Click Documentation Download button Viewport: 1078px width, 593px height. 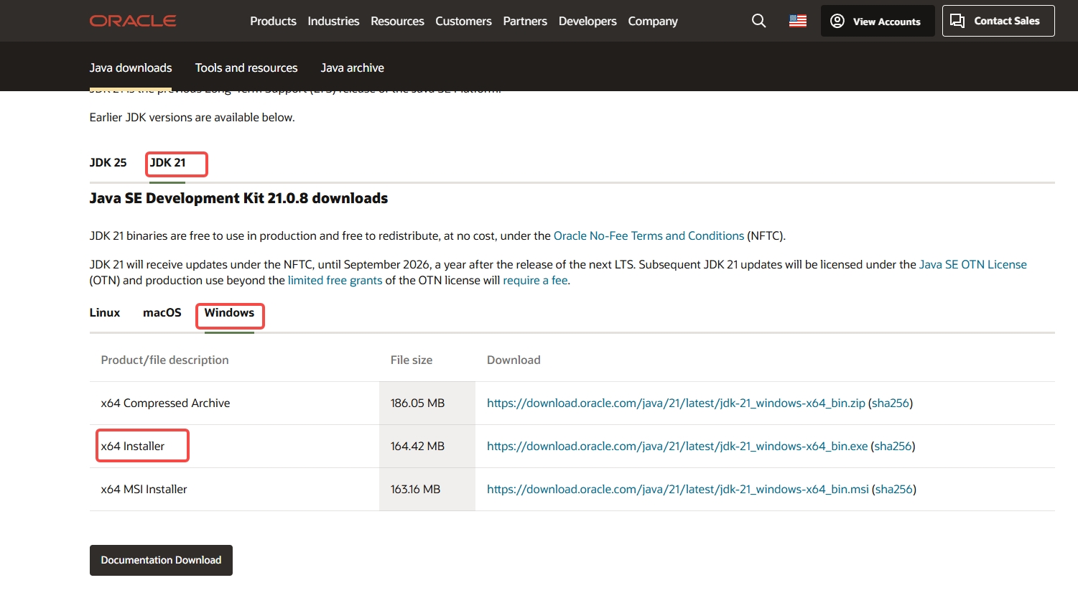coord(161,560)
